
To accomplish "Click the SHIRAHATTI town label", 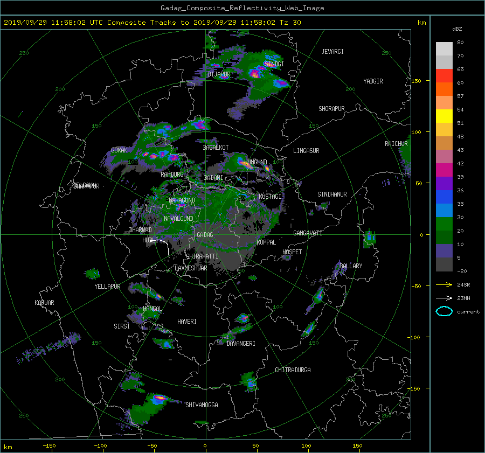I will click(202, 256).
